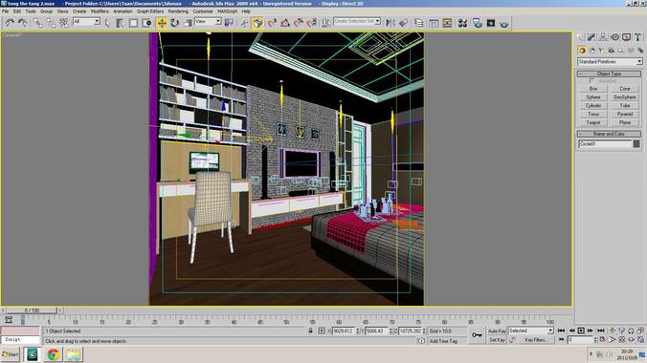The width and height of the screenshot is (647, 363).
Task: Open Rendered Frame Window icon
Action: click(491, 23)
